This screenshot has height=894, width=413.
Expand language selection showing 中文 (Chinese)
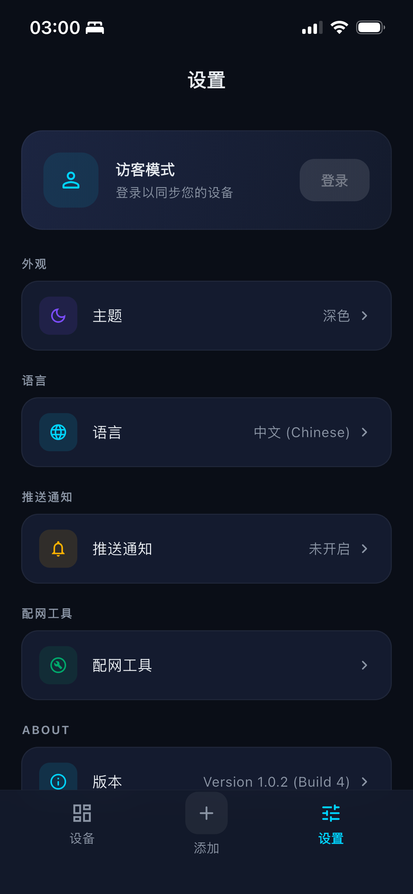[x=365, y=432]
